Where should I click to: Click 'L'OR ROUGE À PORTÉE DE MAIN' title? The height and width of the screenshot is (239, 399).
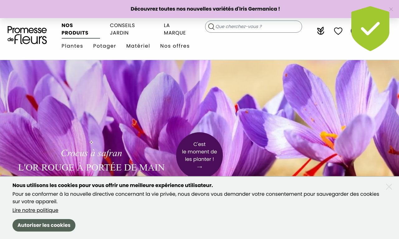[91, 167]
